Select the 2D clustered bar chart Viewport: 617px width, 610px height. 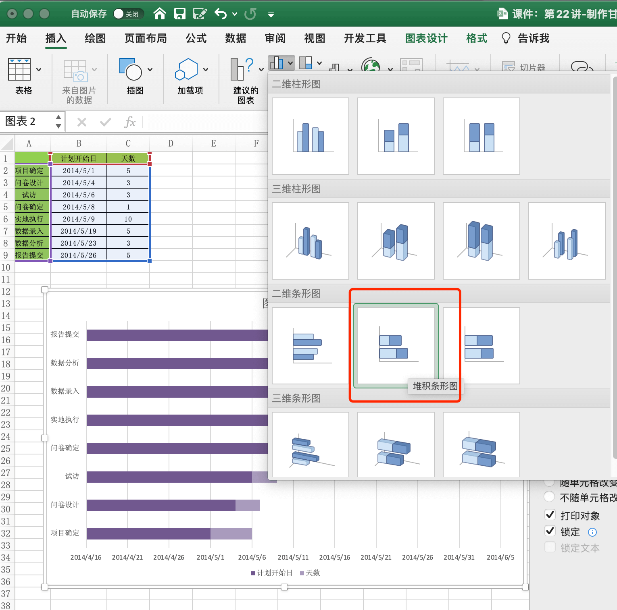coord(311,346)
